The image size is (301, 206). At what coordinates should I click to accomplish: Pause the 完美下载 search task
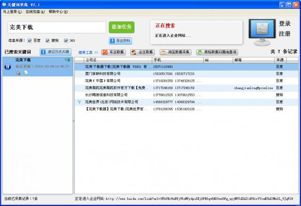pyautogui.click(x=8, y=67)
